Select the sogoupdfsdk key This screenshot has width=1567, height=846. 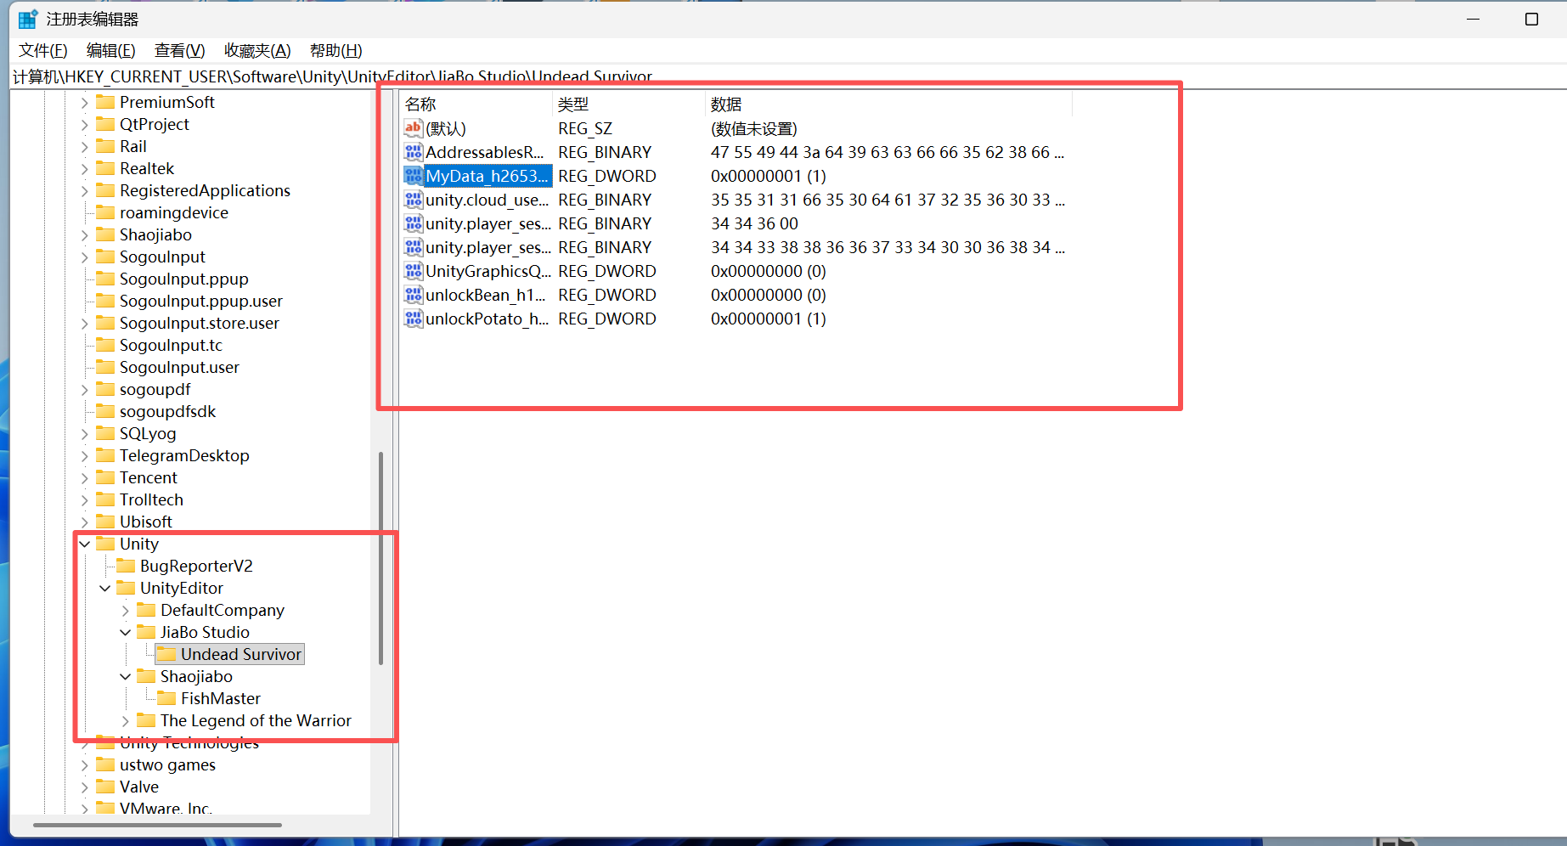(167, 411)
